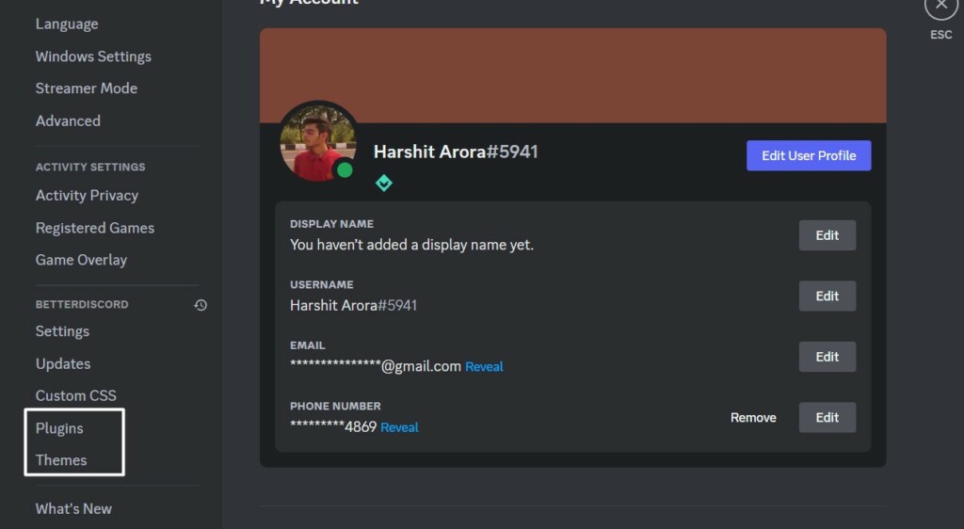Edit the display name

[827, 235]
